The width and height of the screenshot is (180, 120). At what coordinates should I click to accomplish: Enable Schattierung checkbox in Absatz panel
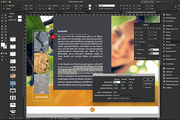click(135, 50)
